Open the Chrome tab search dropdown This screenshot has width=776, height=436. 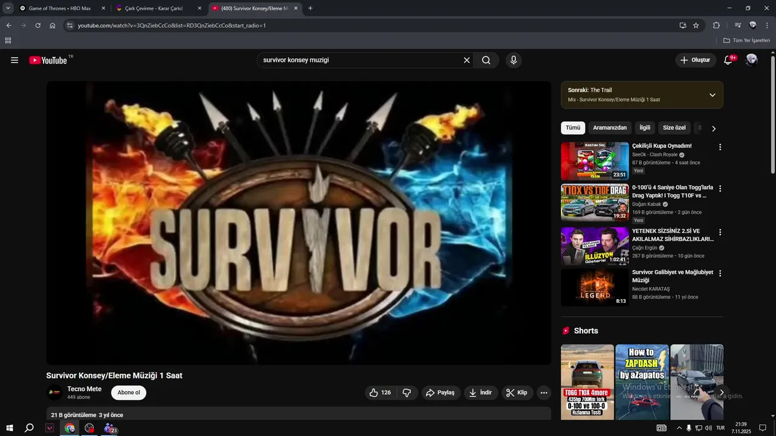pyautogui.click(x=8, y=8)
